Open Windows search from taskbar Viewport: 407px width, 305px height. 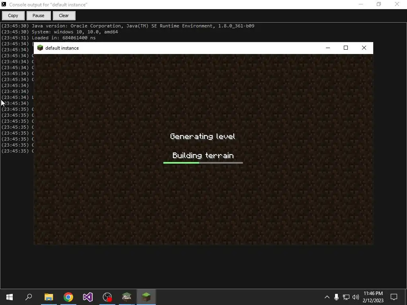[29, 297]
